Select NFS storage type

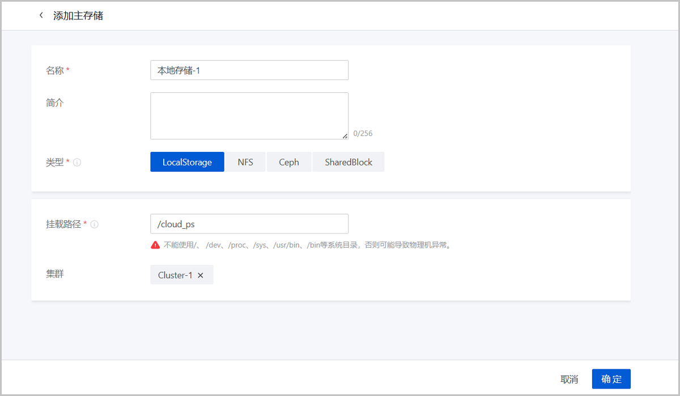click(x=245, y=162)
